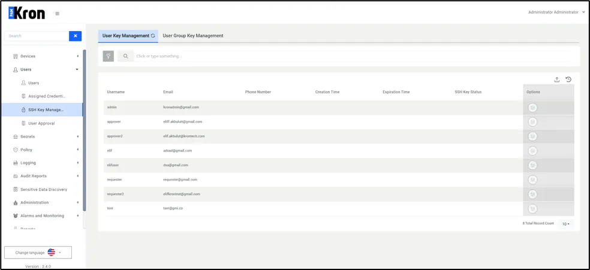590x270 pixels.
Task: Open options icon for requester2 row
Action: [532, 194]
